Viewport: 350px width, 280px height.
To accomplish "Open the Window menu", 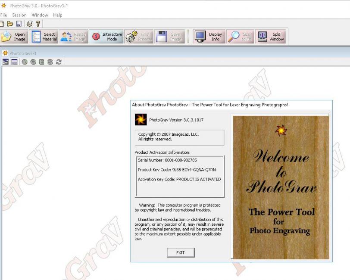I will 40,15.
